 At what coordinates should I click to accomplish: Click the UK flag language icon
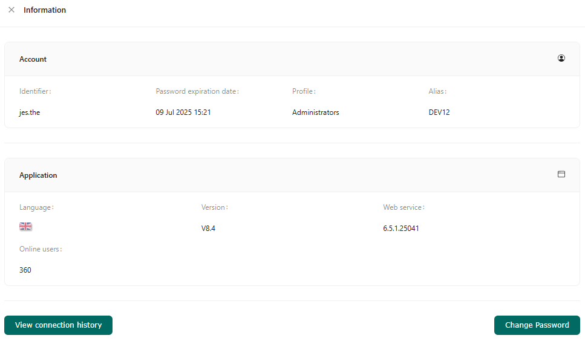tap(26, 227)
